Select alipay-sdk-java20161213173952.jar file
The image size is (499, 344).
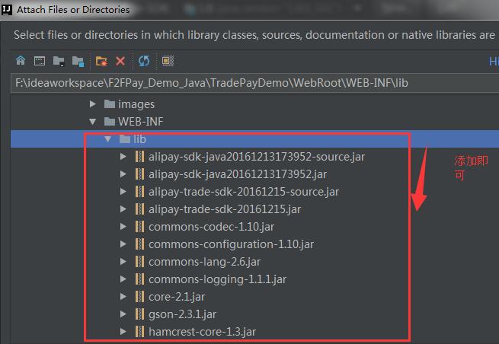click(x=238, y=174)
